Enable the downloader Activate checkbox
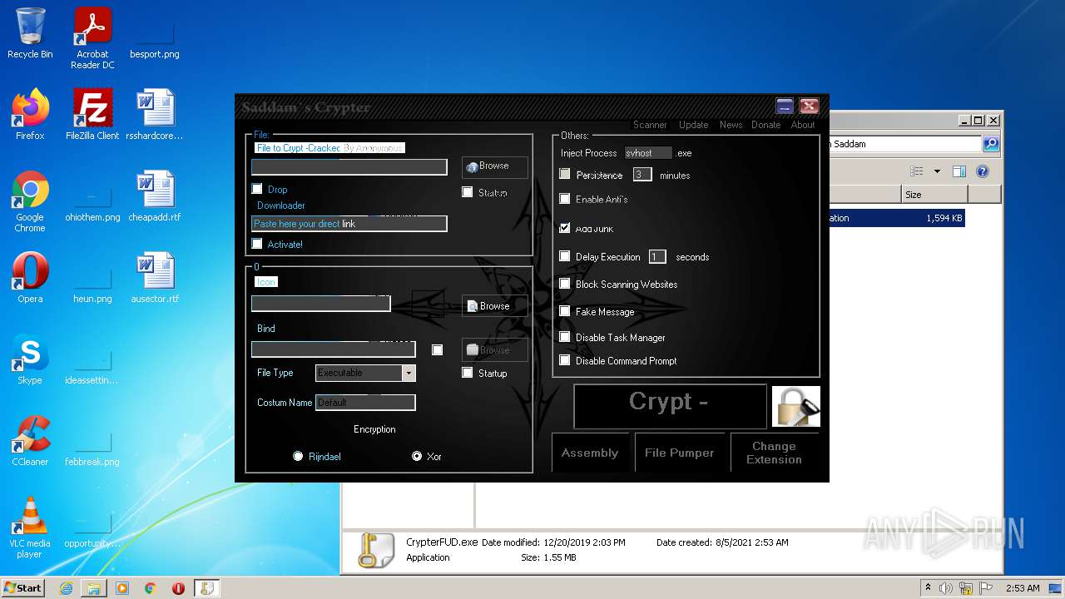The height and width of the screenshot is (599, 1065). pos(257,244)
